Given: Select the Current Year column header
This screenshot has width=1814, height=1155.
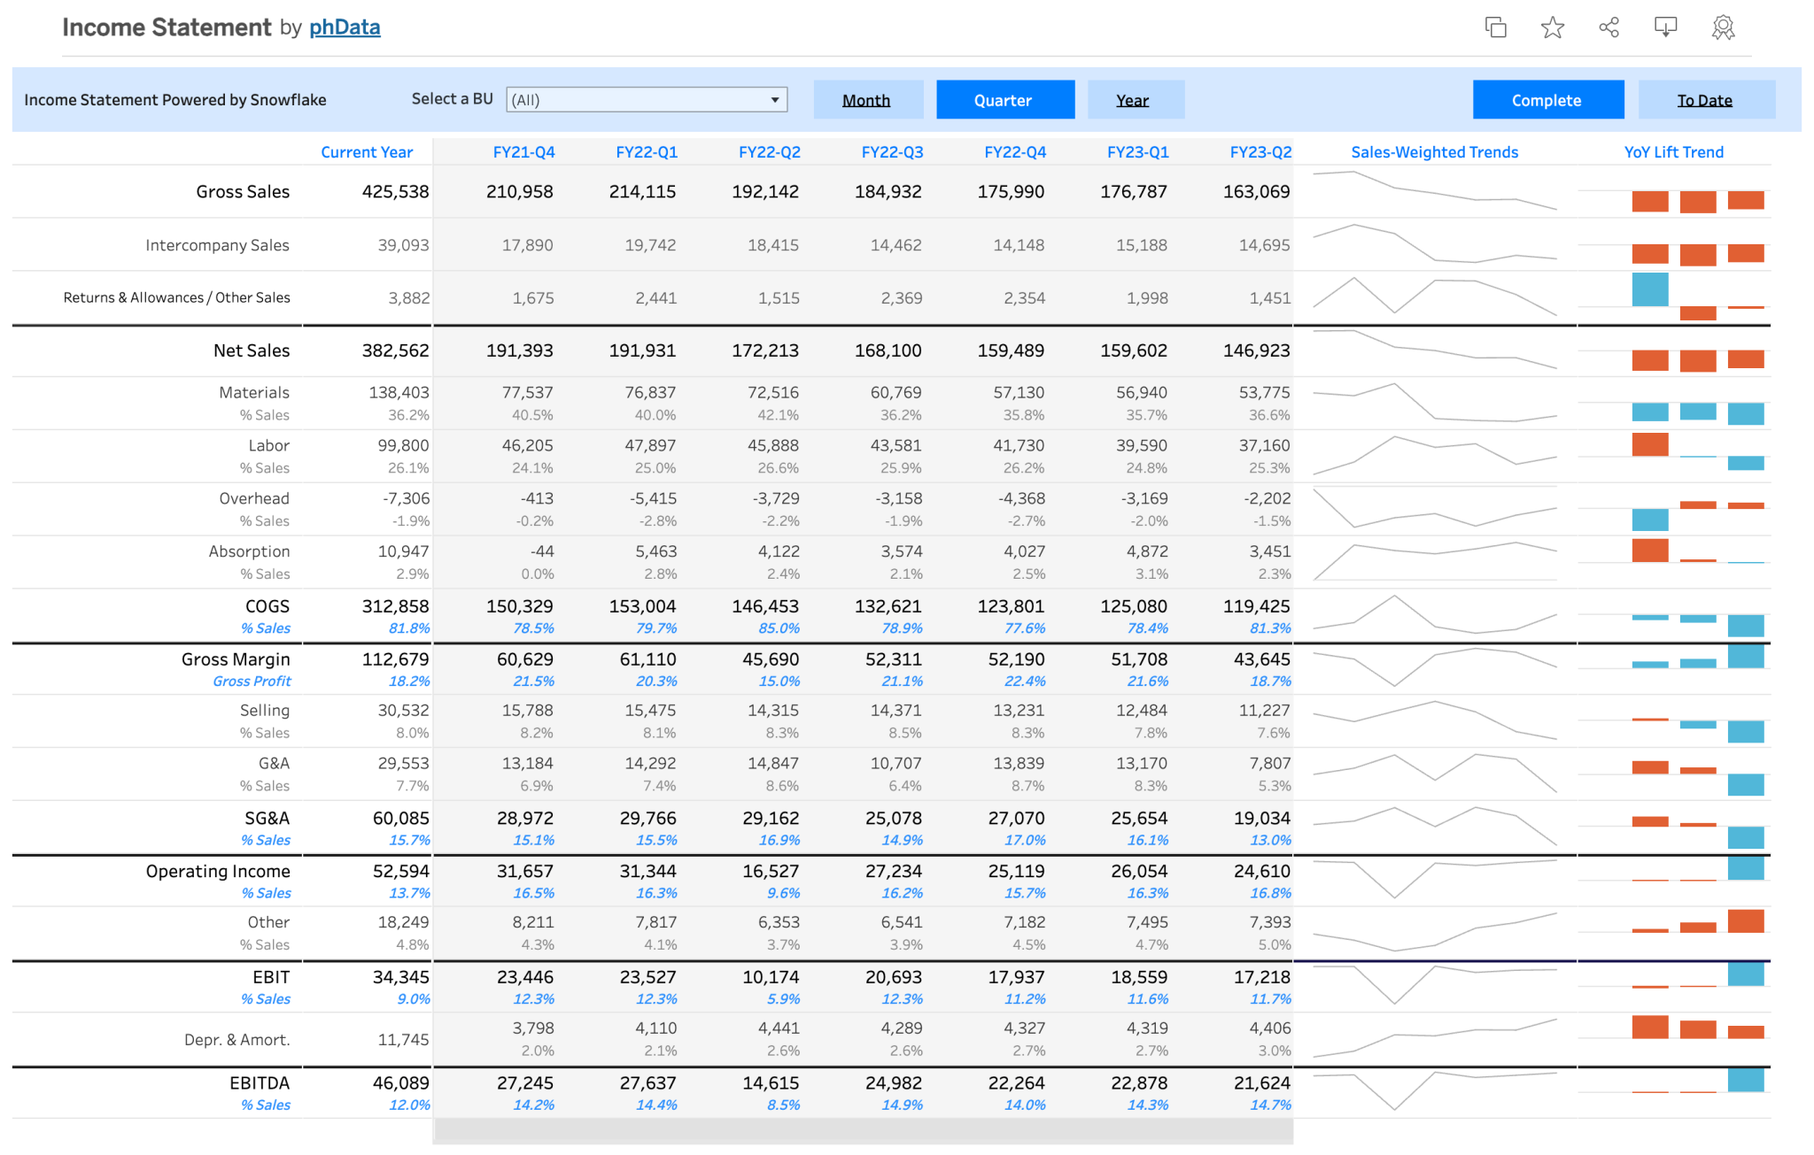Looking at the screenshot, I should pos(367,151).
